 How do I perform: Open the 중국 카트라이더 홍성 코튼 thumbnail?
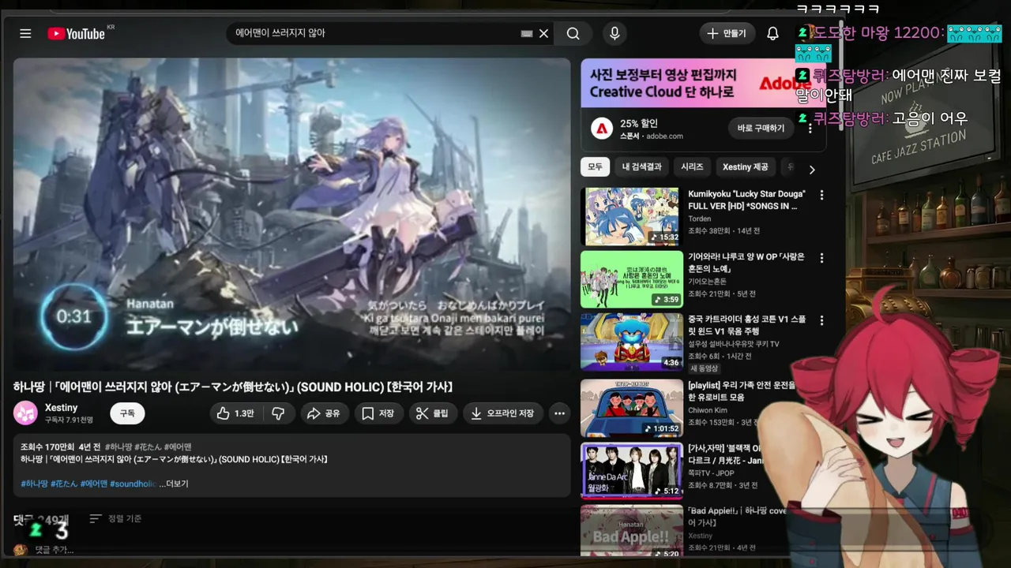click(x=631, y=342)
